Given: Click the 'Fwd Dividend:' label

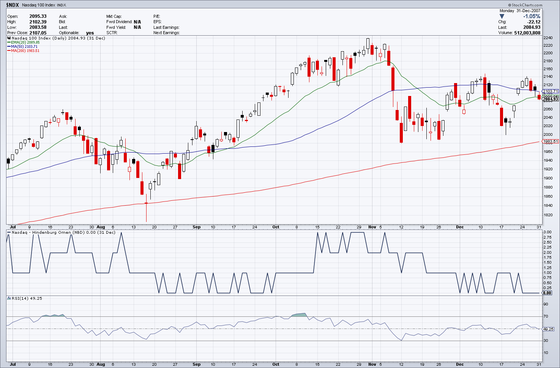Looking at the screenshot, I should point(119,22).
